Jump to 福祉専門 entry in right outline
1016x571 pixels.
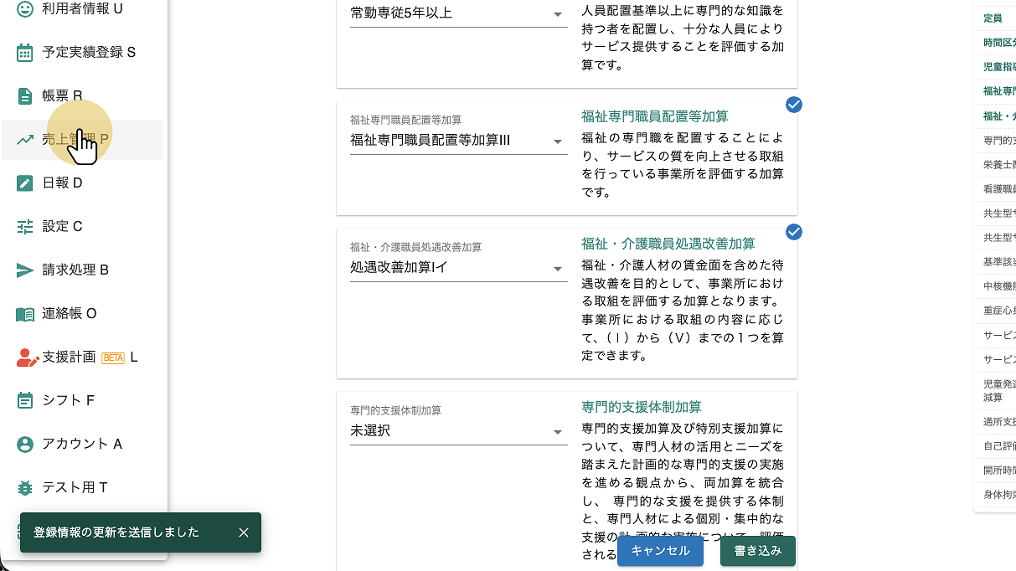click(998, 91)
